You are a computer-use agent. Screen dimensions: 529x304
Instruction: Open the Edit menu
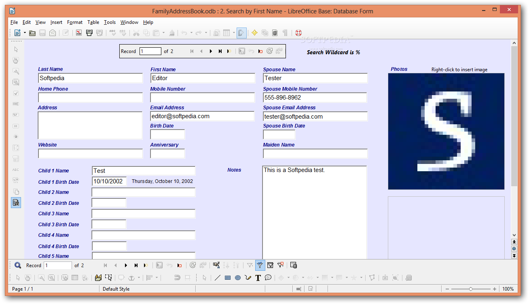tap(27, 22)
